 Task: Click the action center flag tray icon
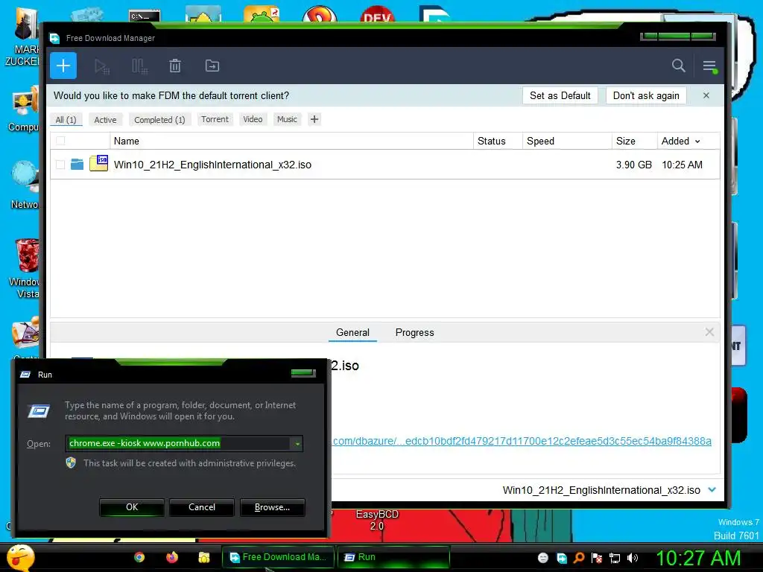click(597, 558)
